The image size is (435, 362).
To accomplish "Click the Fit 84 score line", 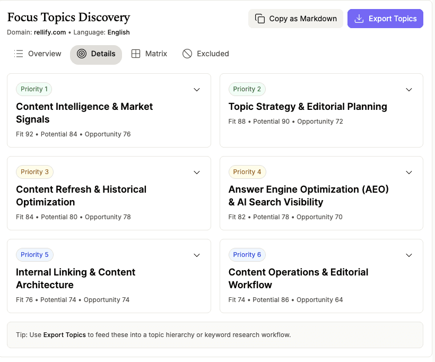I will coord(73,217).
